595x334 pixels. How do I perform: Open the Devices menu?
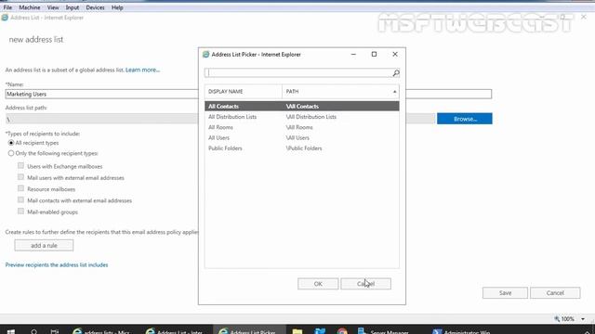(95, 7)
